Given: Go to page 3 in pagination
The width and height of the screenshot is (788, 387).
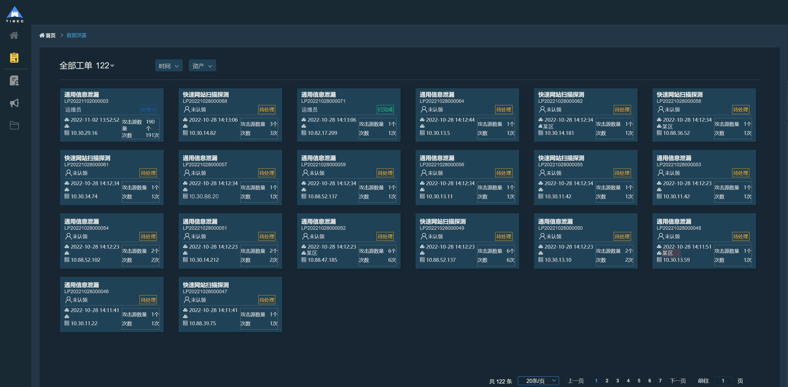Looking at the screenshot, I should click(618, 381).
